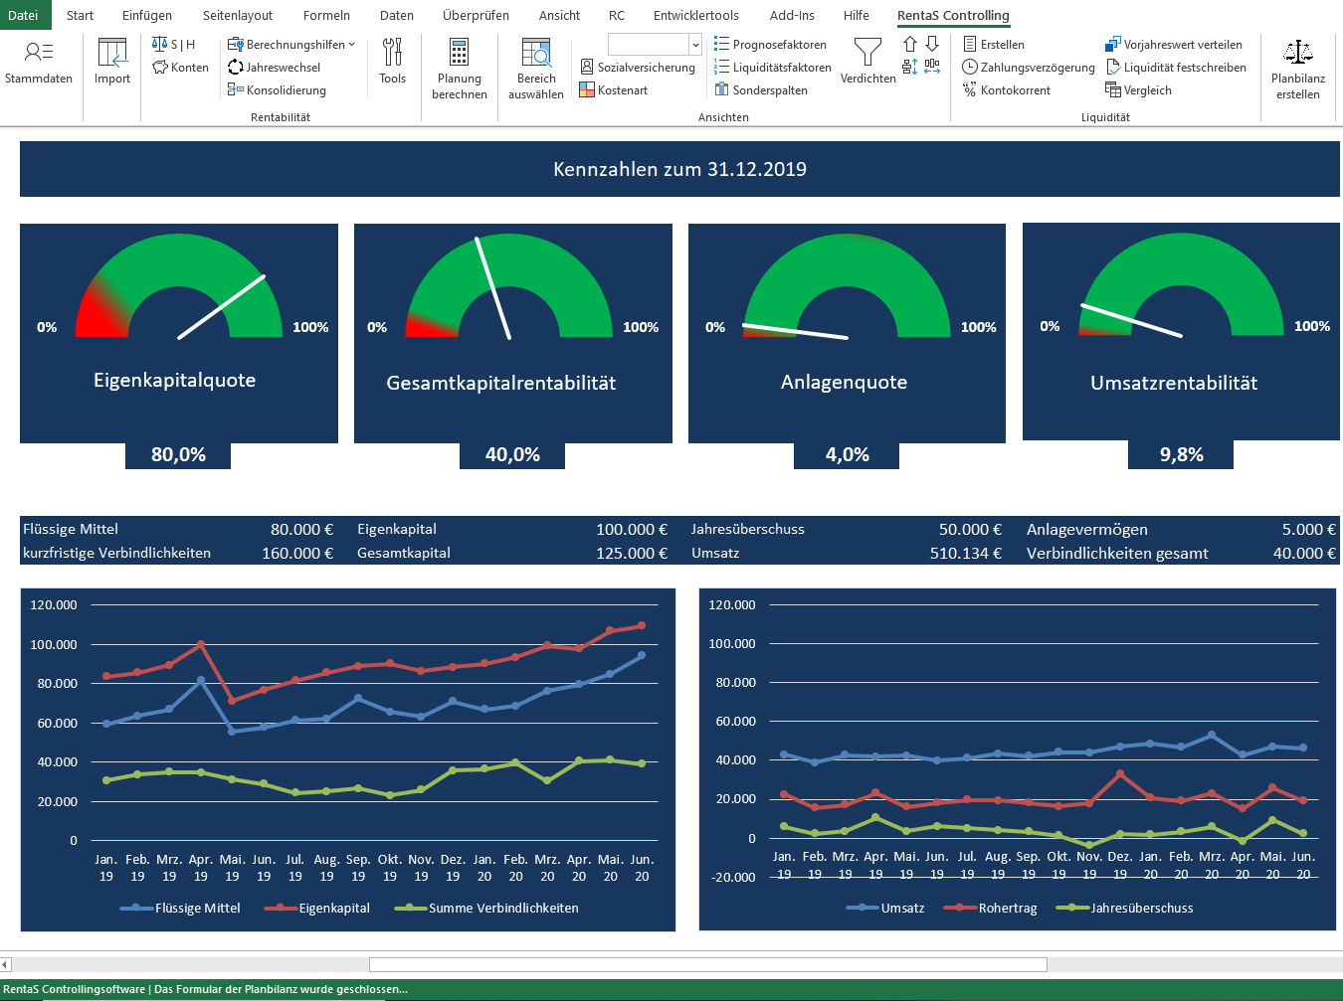Image resolution: width=1343 pixels, height=1001 pixels.
Task: Select the 80,0% value box
Action: coord(178,454)
